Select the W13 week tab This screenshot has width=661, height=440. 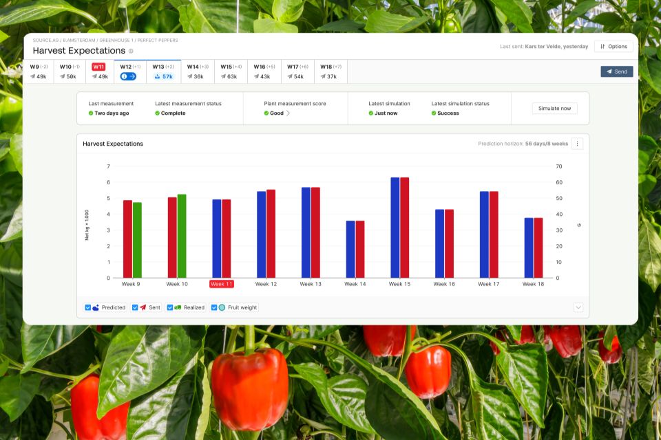(164, 71)
